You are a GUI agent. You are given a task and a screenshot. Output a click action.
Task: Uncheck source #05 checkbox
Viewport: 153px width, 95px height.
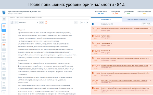(93, 58)
